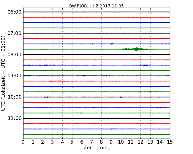Click the x-axis tick label 13
This screenshot has height=154, width=193.
click(150, 142)
